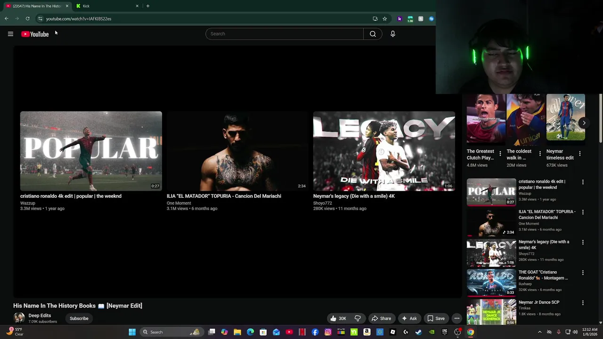Open the purple K browser extension
Image resolution: width=603 pixels, height=339 pixels.
pos(399,19)
